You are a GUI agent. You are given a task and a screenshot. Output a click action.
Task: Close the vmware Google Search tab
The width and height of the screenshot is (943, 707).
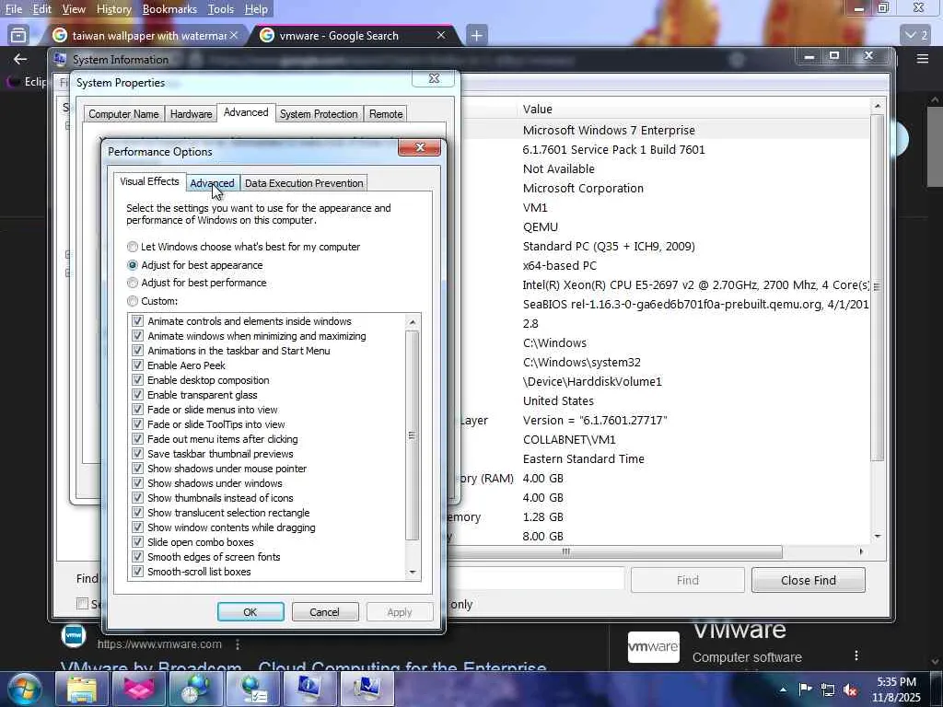click(x=441, y=36)
